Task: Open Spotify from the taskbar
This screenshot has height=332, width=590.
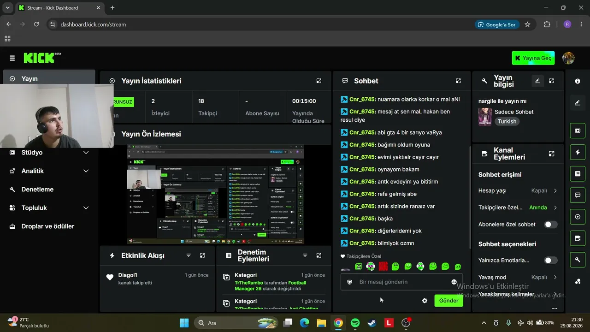Action: point(355,323)
